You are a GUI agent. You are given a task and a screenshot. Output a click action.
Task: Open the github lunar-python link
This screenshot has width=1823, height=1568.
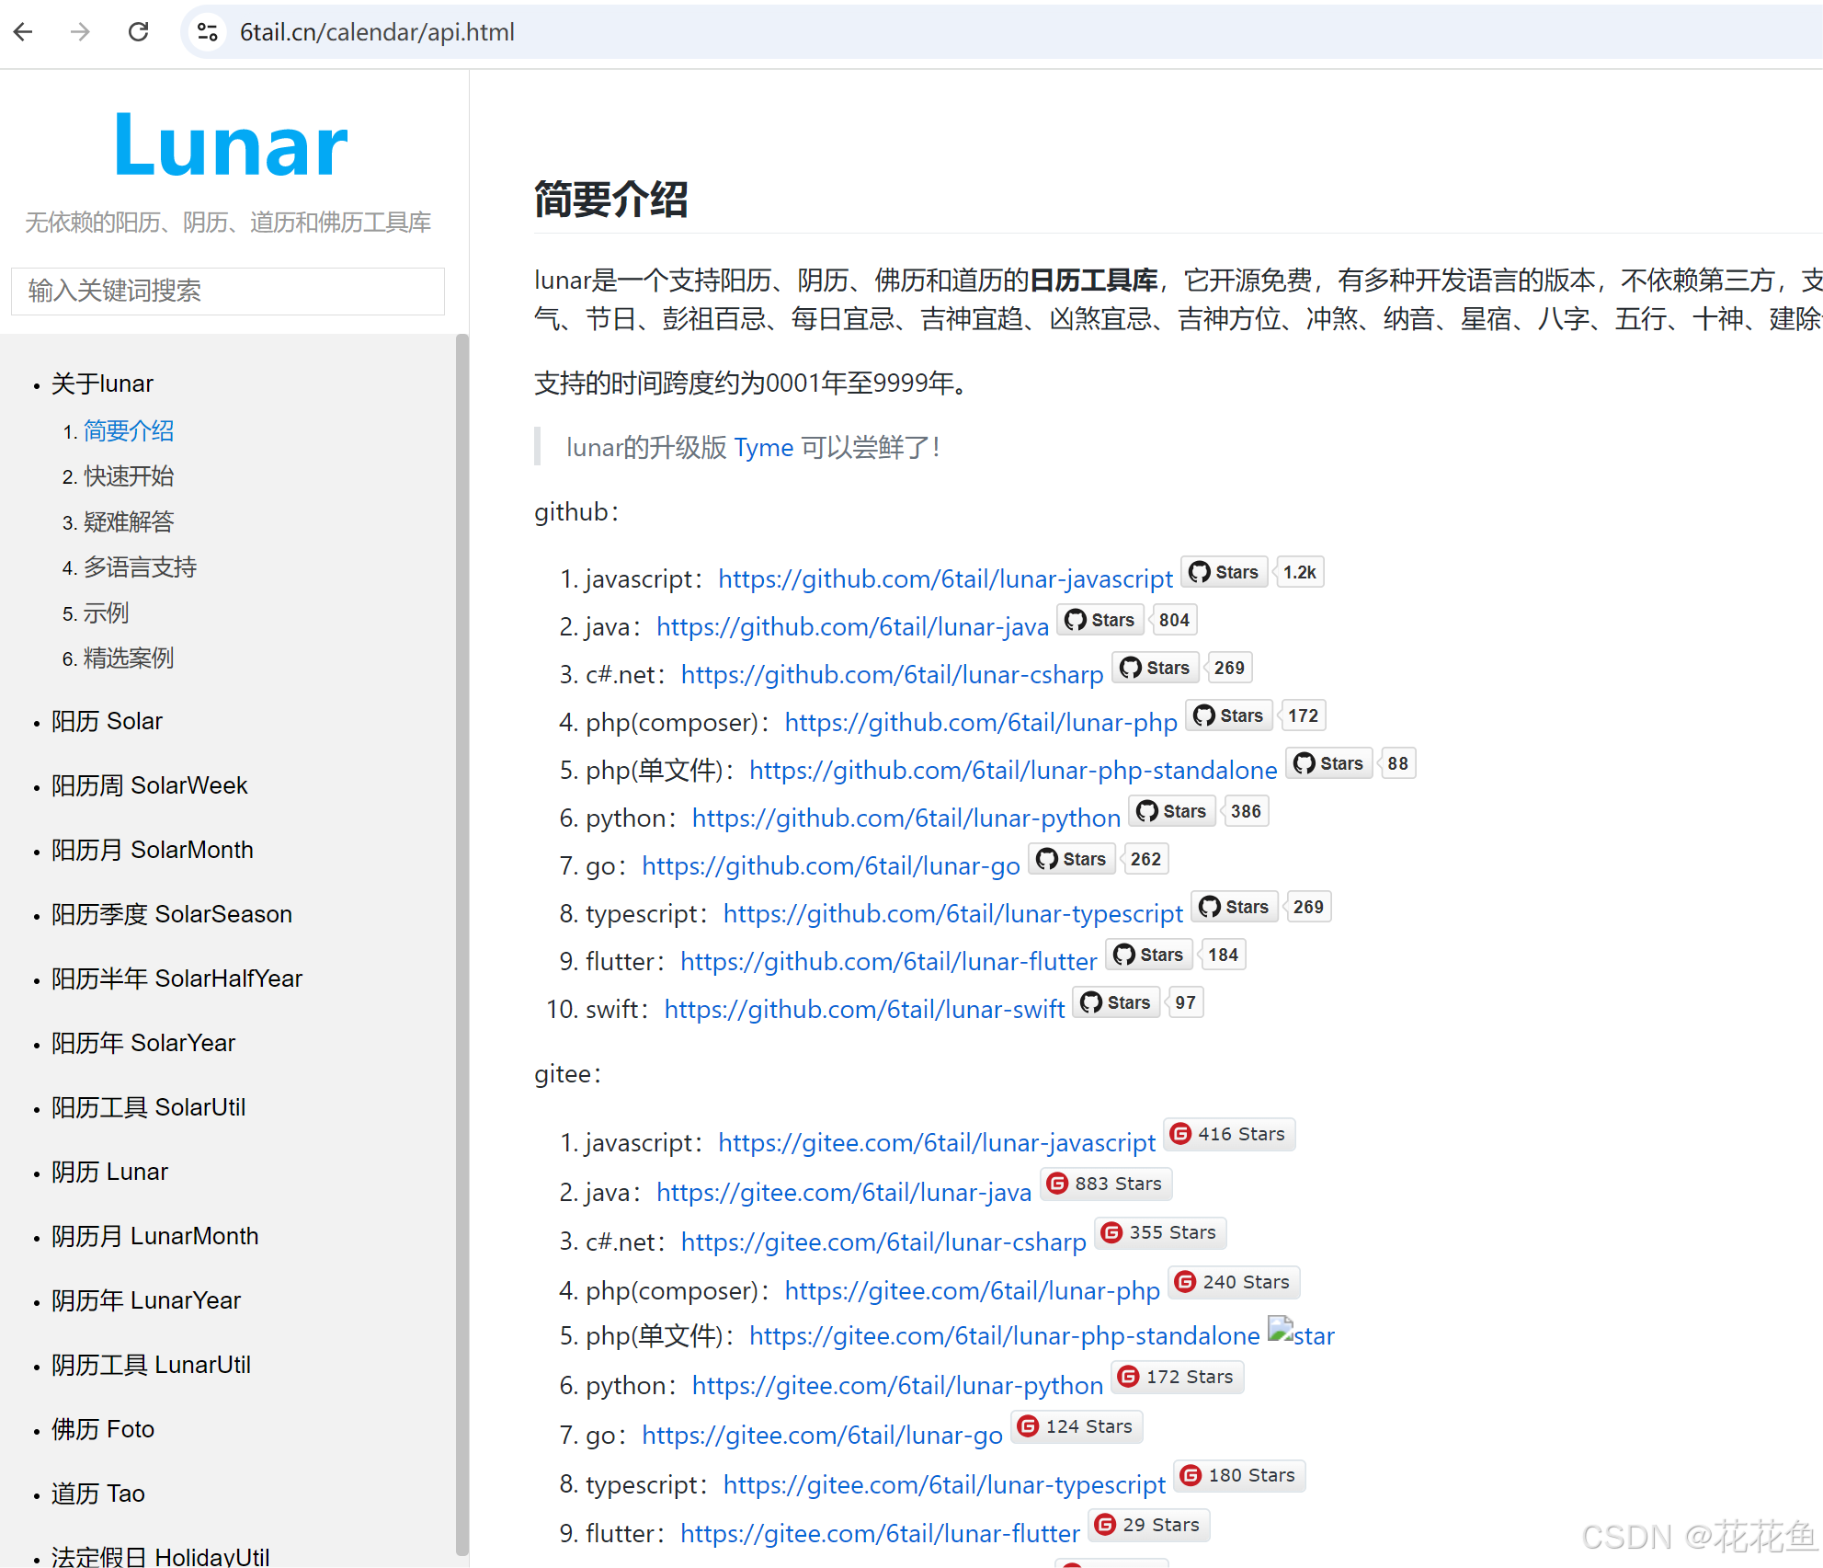(906, 818)
